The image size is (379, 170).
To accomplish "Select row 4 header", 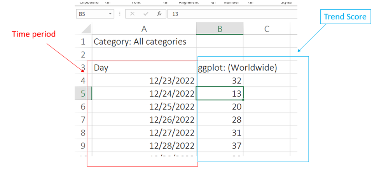I will tap(83, 80).
